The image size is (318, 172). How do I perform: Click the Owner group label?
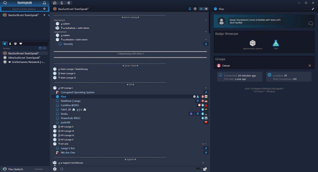[226, 65]
